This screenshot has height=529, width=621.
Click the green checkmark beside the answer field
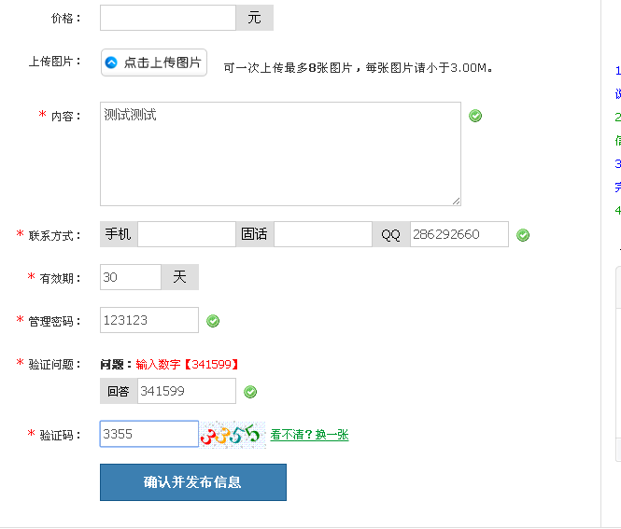click(250, 392)
